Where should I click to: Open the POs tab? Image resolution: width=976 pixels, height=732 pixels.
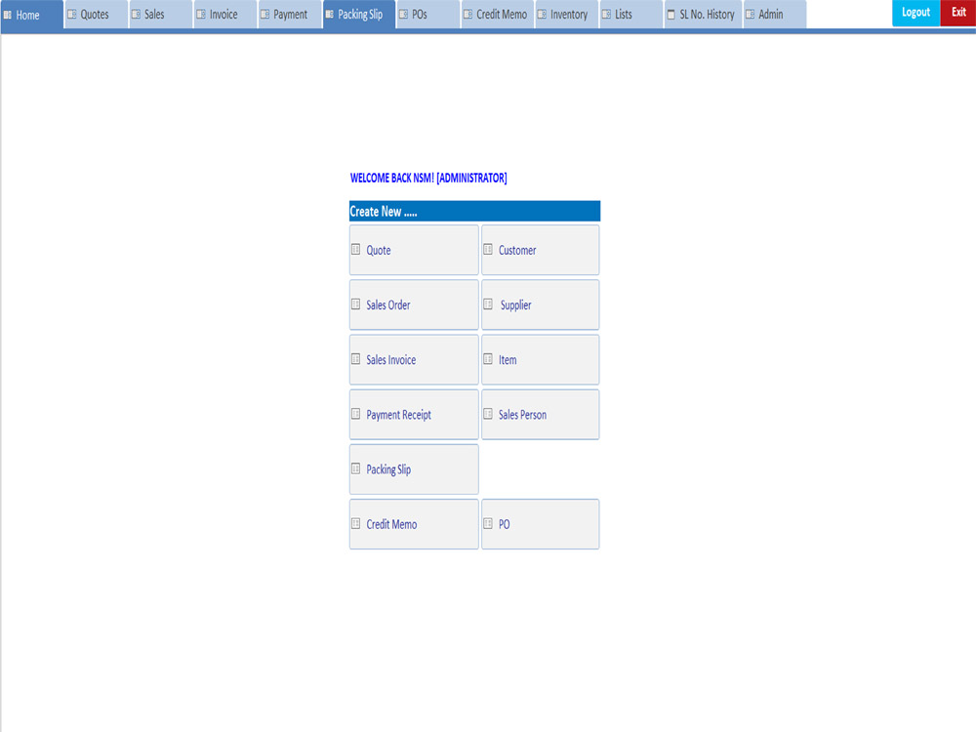pos(428,15)
